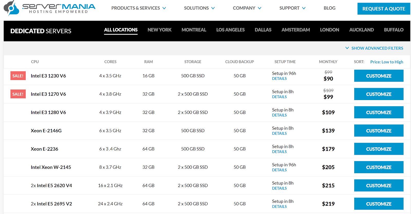The width and height of the screenshot is (411, 214).
Task: Click the Dedicated Servers heading
Action: click(x=41, y=31)
